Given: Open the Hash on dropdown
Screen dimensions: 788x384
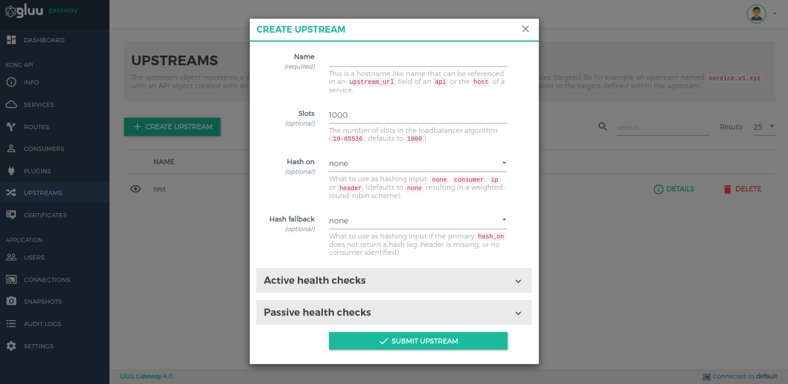Looking at the screenshot, I should (x=418, y=163).
